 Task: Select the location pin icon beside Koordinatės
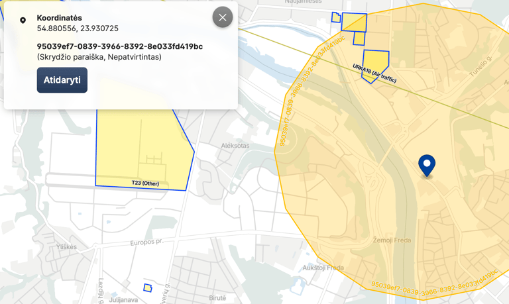23,21
